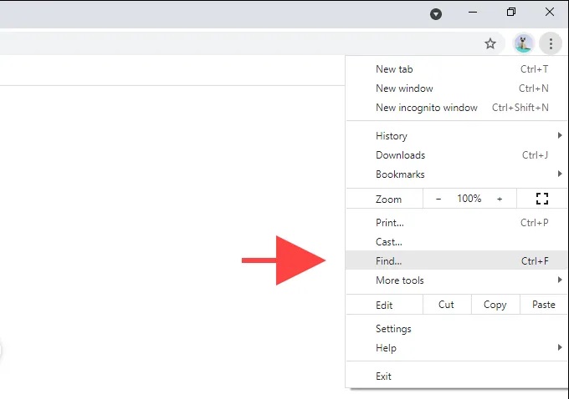
Task: Click the Cut button
Action: 447,305
